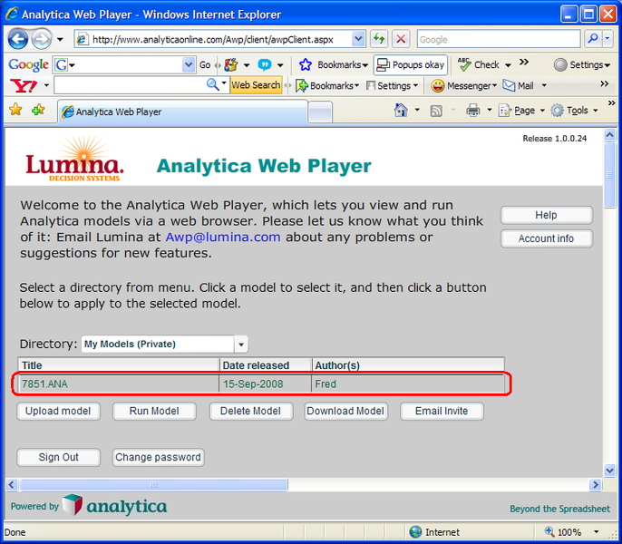Image resolution: width=622 pixels, height=544 pixels.
Task: Click the Account info button
Action: click(x=546, y=238)
